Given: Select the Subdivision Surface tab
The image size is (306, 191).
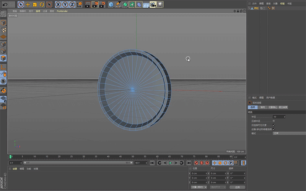Looking at the screenshot, I should point(283,107).
